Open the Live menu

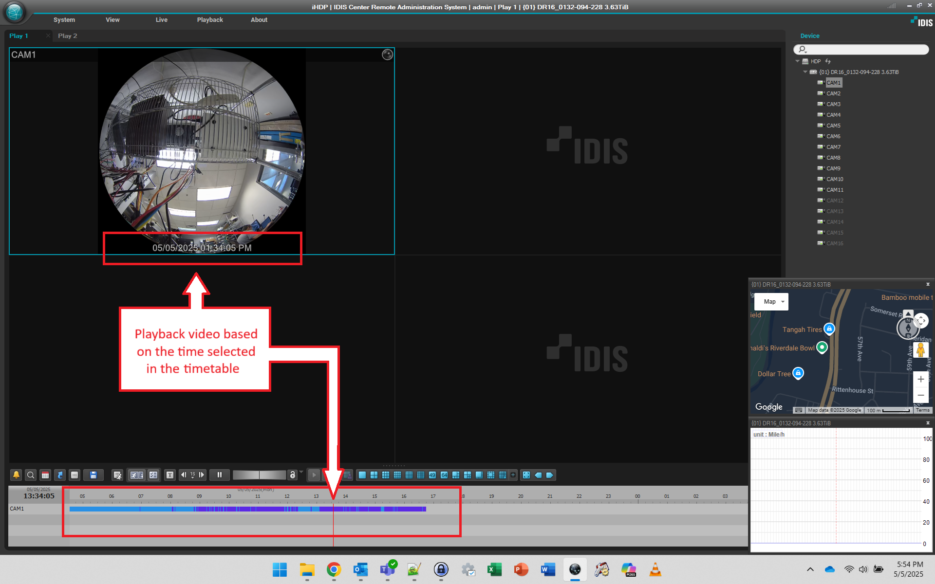[x=162, y=20]
